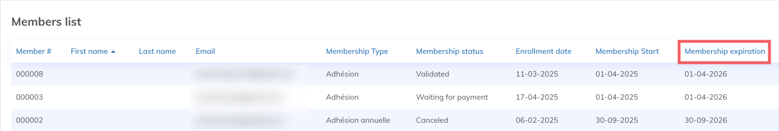The width and height of the screenshot is (779, 131).
Task: Click the Membership expiration column header
Action: point(725,51)
